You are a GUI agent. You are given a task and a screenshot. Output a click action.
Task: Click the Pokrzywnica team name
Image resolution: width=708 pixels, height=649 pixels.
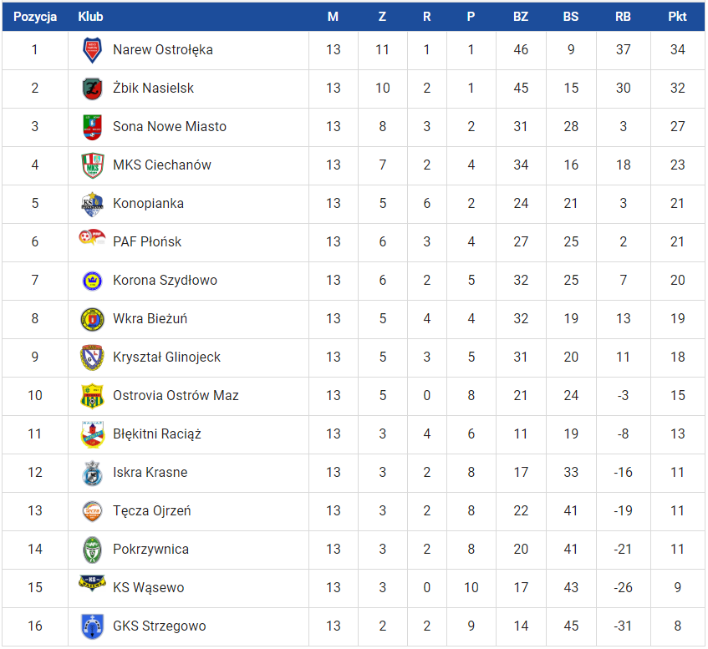(150, 550)
